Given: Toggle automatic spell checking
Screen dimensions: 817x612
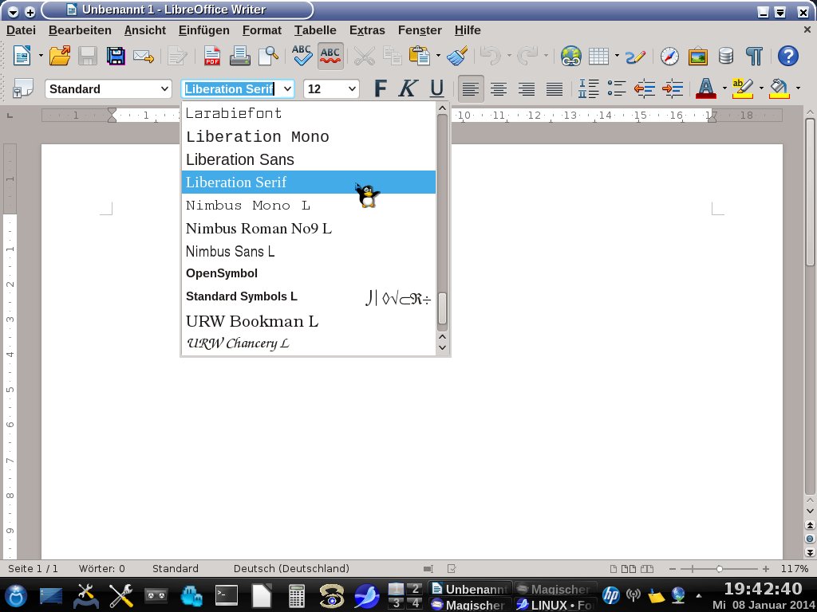Looking at the screenshot, I should pos(330,55).
